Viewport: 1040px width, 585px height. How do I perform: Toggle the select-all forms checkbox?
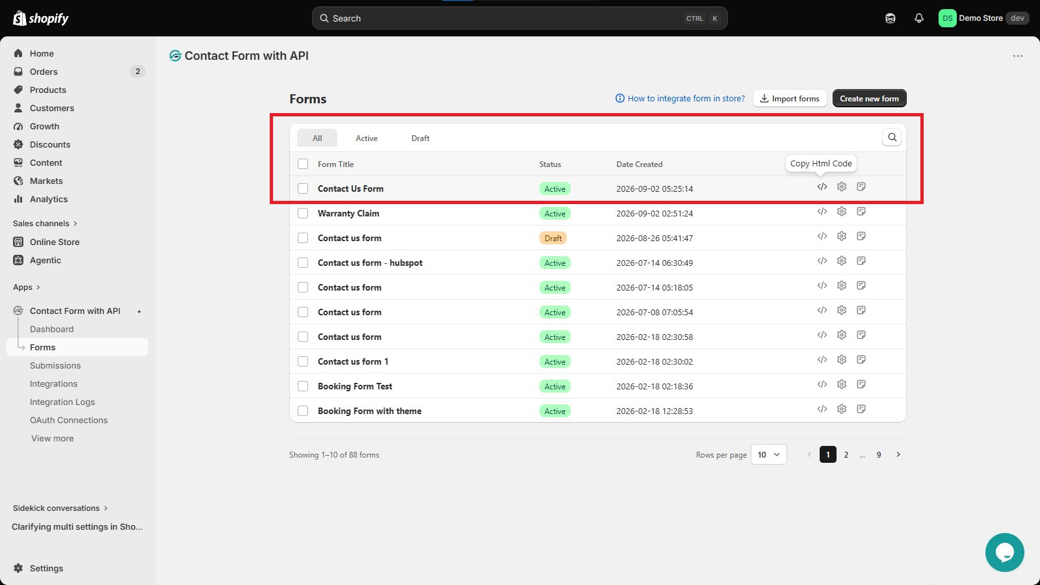(303, 164)
